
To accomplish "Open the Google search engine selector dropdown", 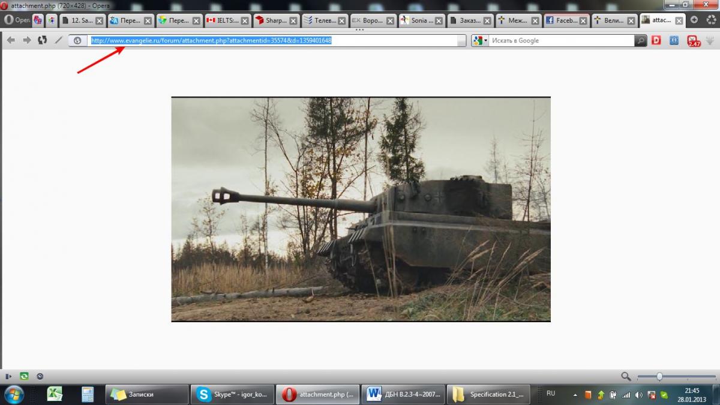I will pos(480,41).
